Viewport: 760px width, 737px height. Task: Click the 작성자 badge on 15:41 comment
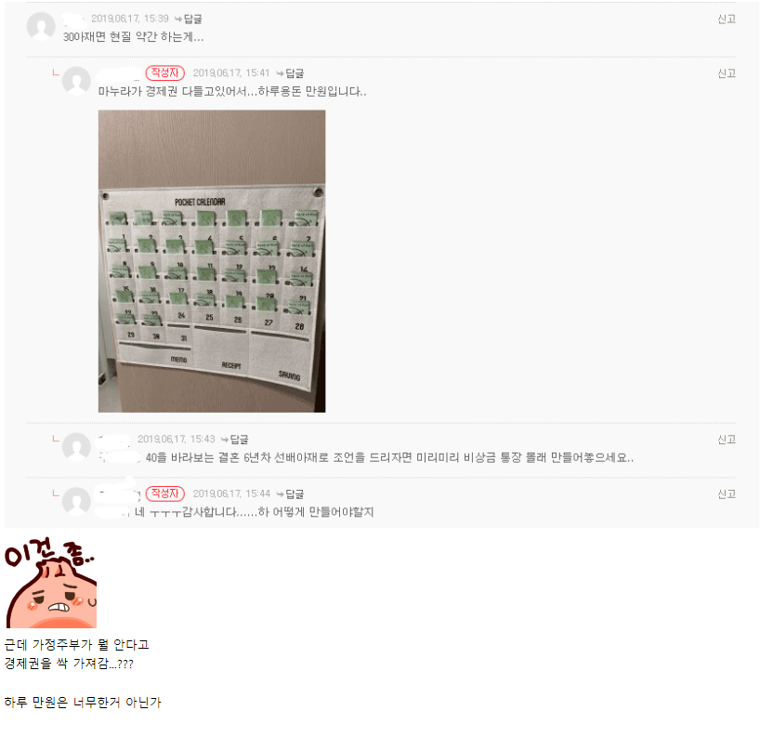point(164,72)
